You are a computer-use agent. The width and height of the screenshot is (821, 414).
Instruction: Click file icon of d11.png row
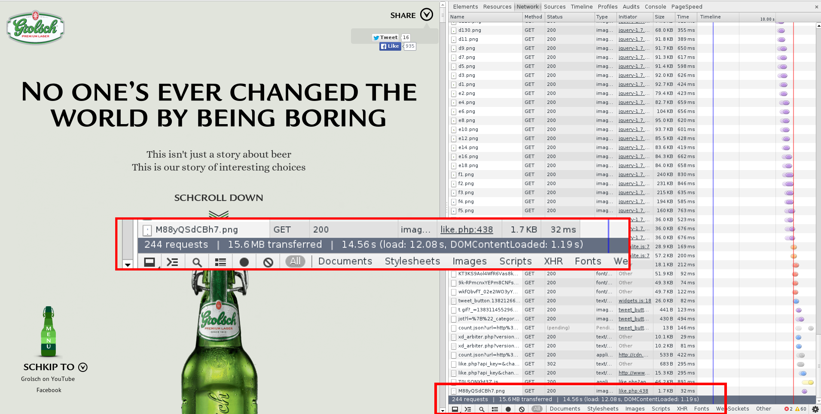point(453,40)
